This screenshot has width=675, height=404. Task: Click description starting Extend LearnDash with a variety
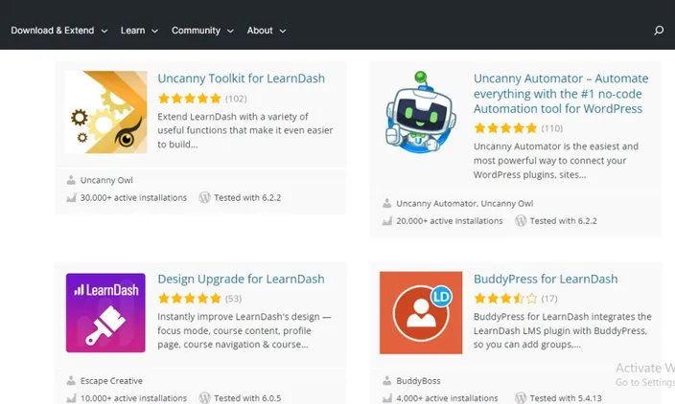pos(244,130)
